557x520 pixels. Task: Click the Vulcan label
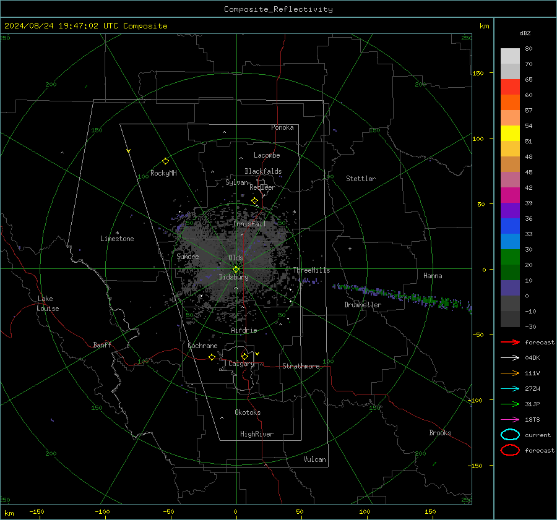[314, 459]
